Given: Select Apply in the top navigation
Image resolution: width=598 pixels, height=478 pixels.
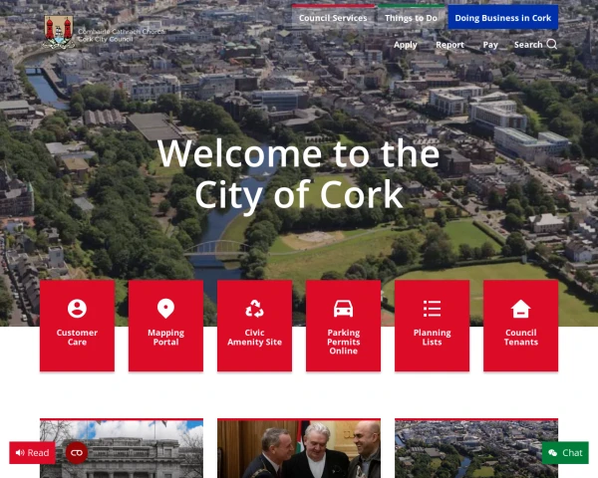Looking at the screenshot, I should [406, 45].
